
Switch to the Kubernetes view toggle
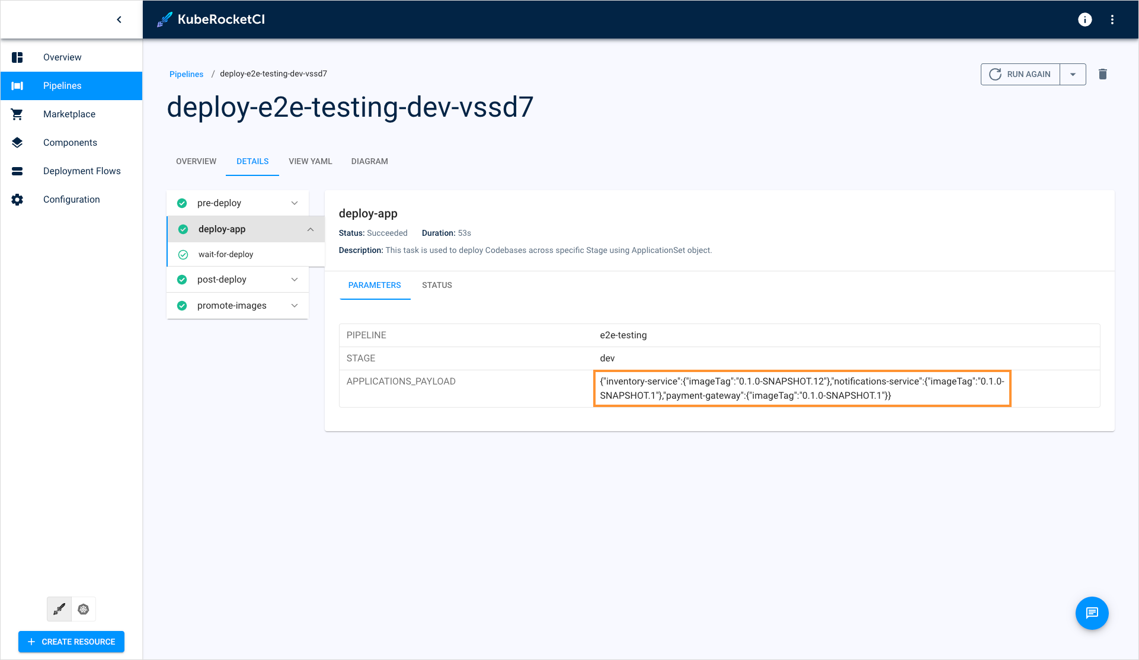pyautogui.click(x=84, y=608)
